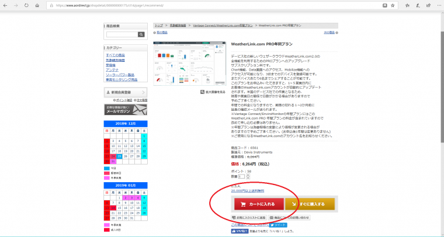Click the トップ breadcrumb link
This screenshot has height=237, width=444.
click(158, 26)
